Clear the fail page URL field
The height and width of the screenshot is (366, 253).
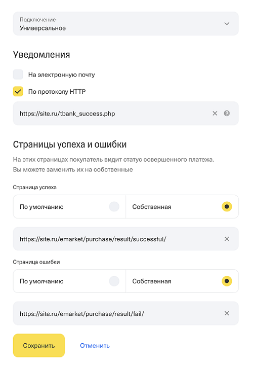pyautogui.click(x=227, y=313)
